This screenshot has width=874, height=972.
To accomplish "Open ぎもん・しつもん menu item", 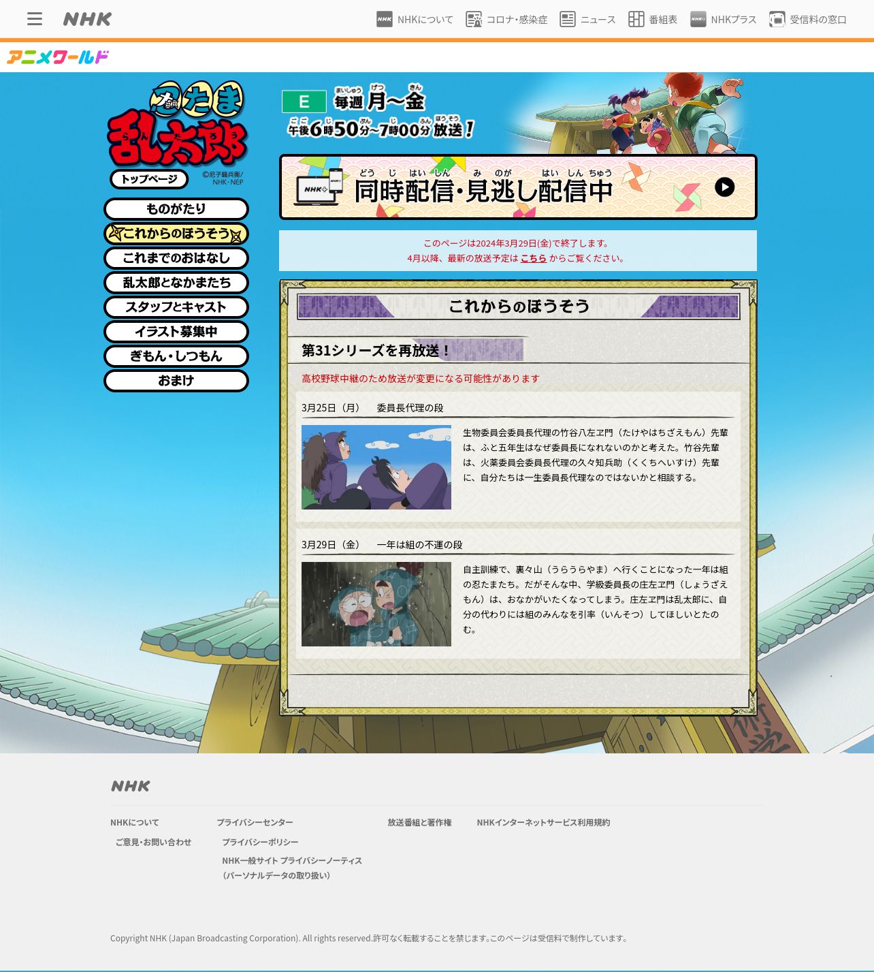I will coord(176,356).
